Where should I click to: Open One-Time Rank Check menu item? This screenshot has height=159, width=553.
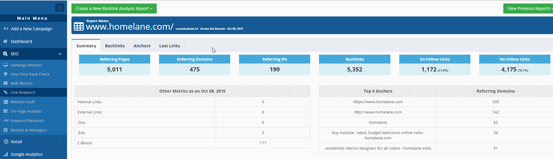(x=30, y=74)
